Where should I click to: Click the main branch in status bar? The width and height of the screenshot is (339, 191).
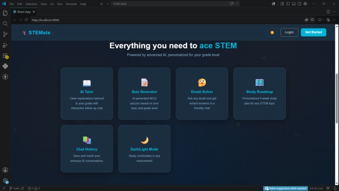(x=14, y=188)
